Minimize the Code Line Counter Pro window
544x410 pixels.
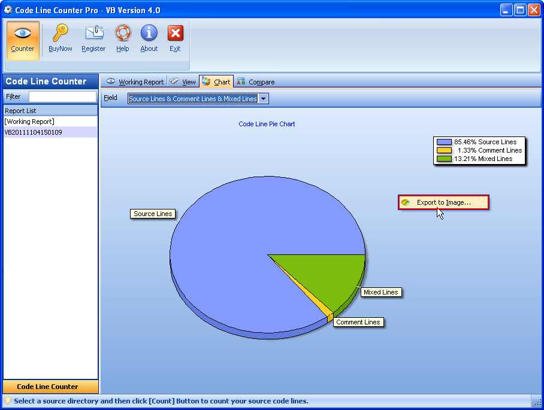pyautogui.click(x=506, y=10)
